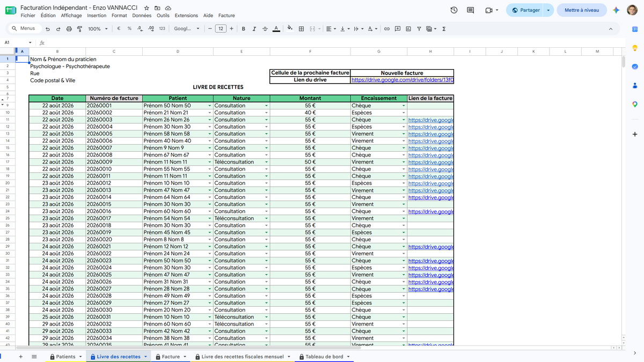This screenshot has width=644, height=362.
Task: Activate the paint format tool
Action: pyautogui.click(x=79, y=29)
